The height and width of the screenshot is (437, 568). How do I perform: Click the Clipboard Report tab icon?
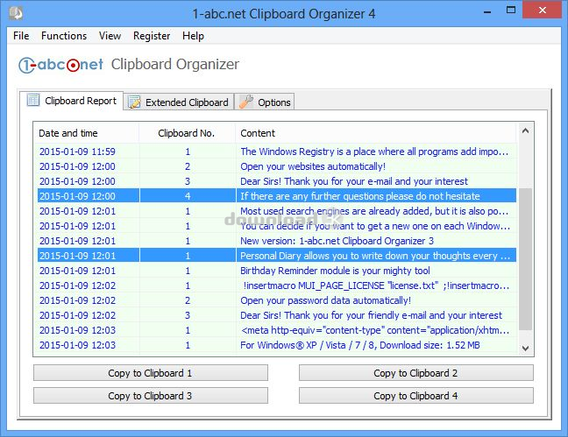pyautogui.click(x=33, y=101)
